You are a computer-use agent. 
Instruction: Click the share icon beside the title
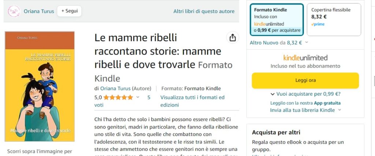[x=232, y=38]
